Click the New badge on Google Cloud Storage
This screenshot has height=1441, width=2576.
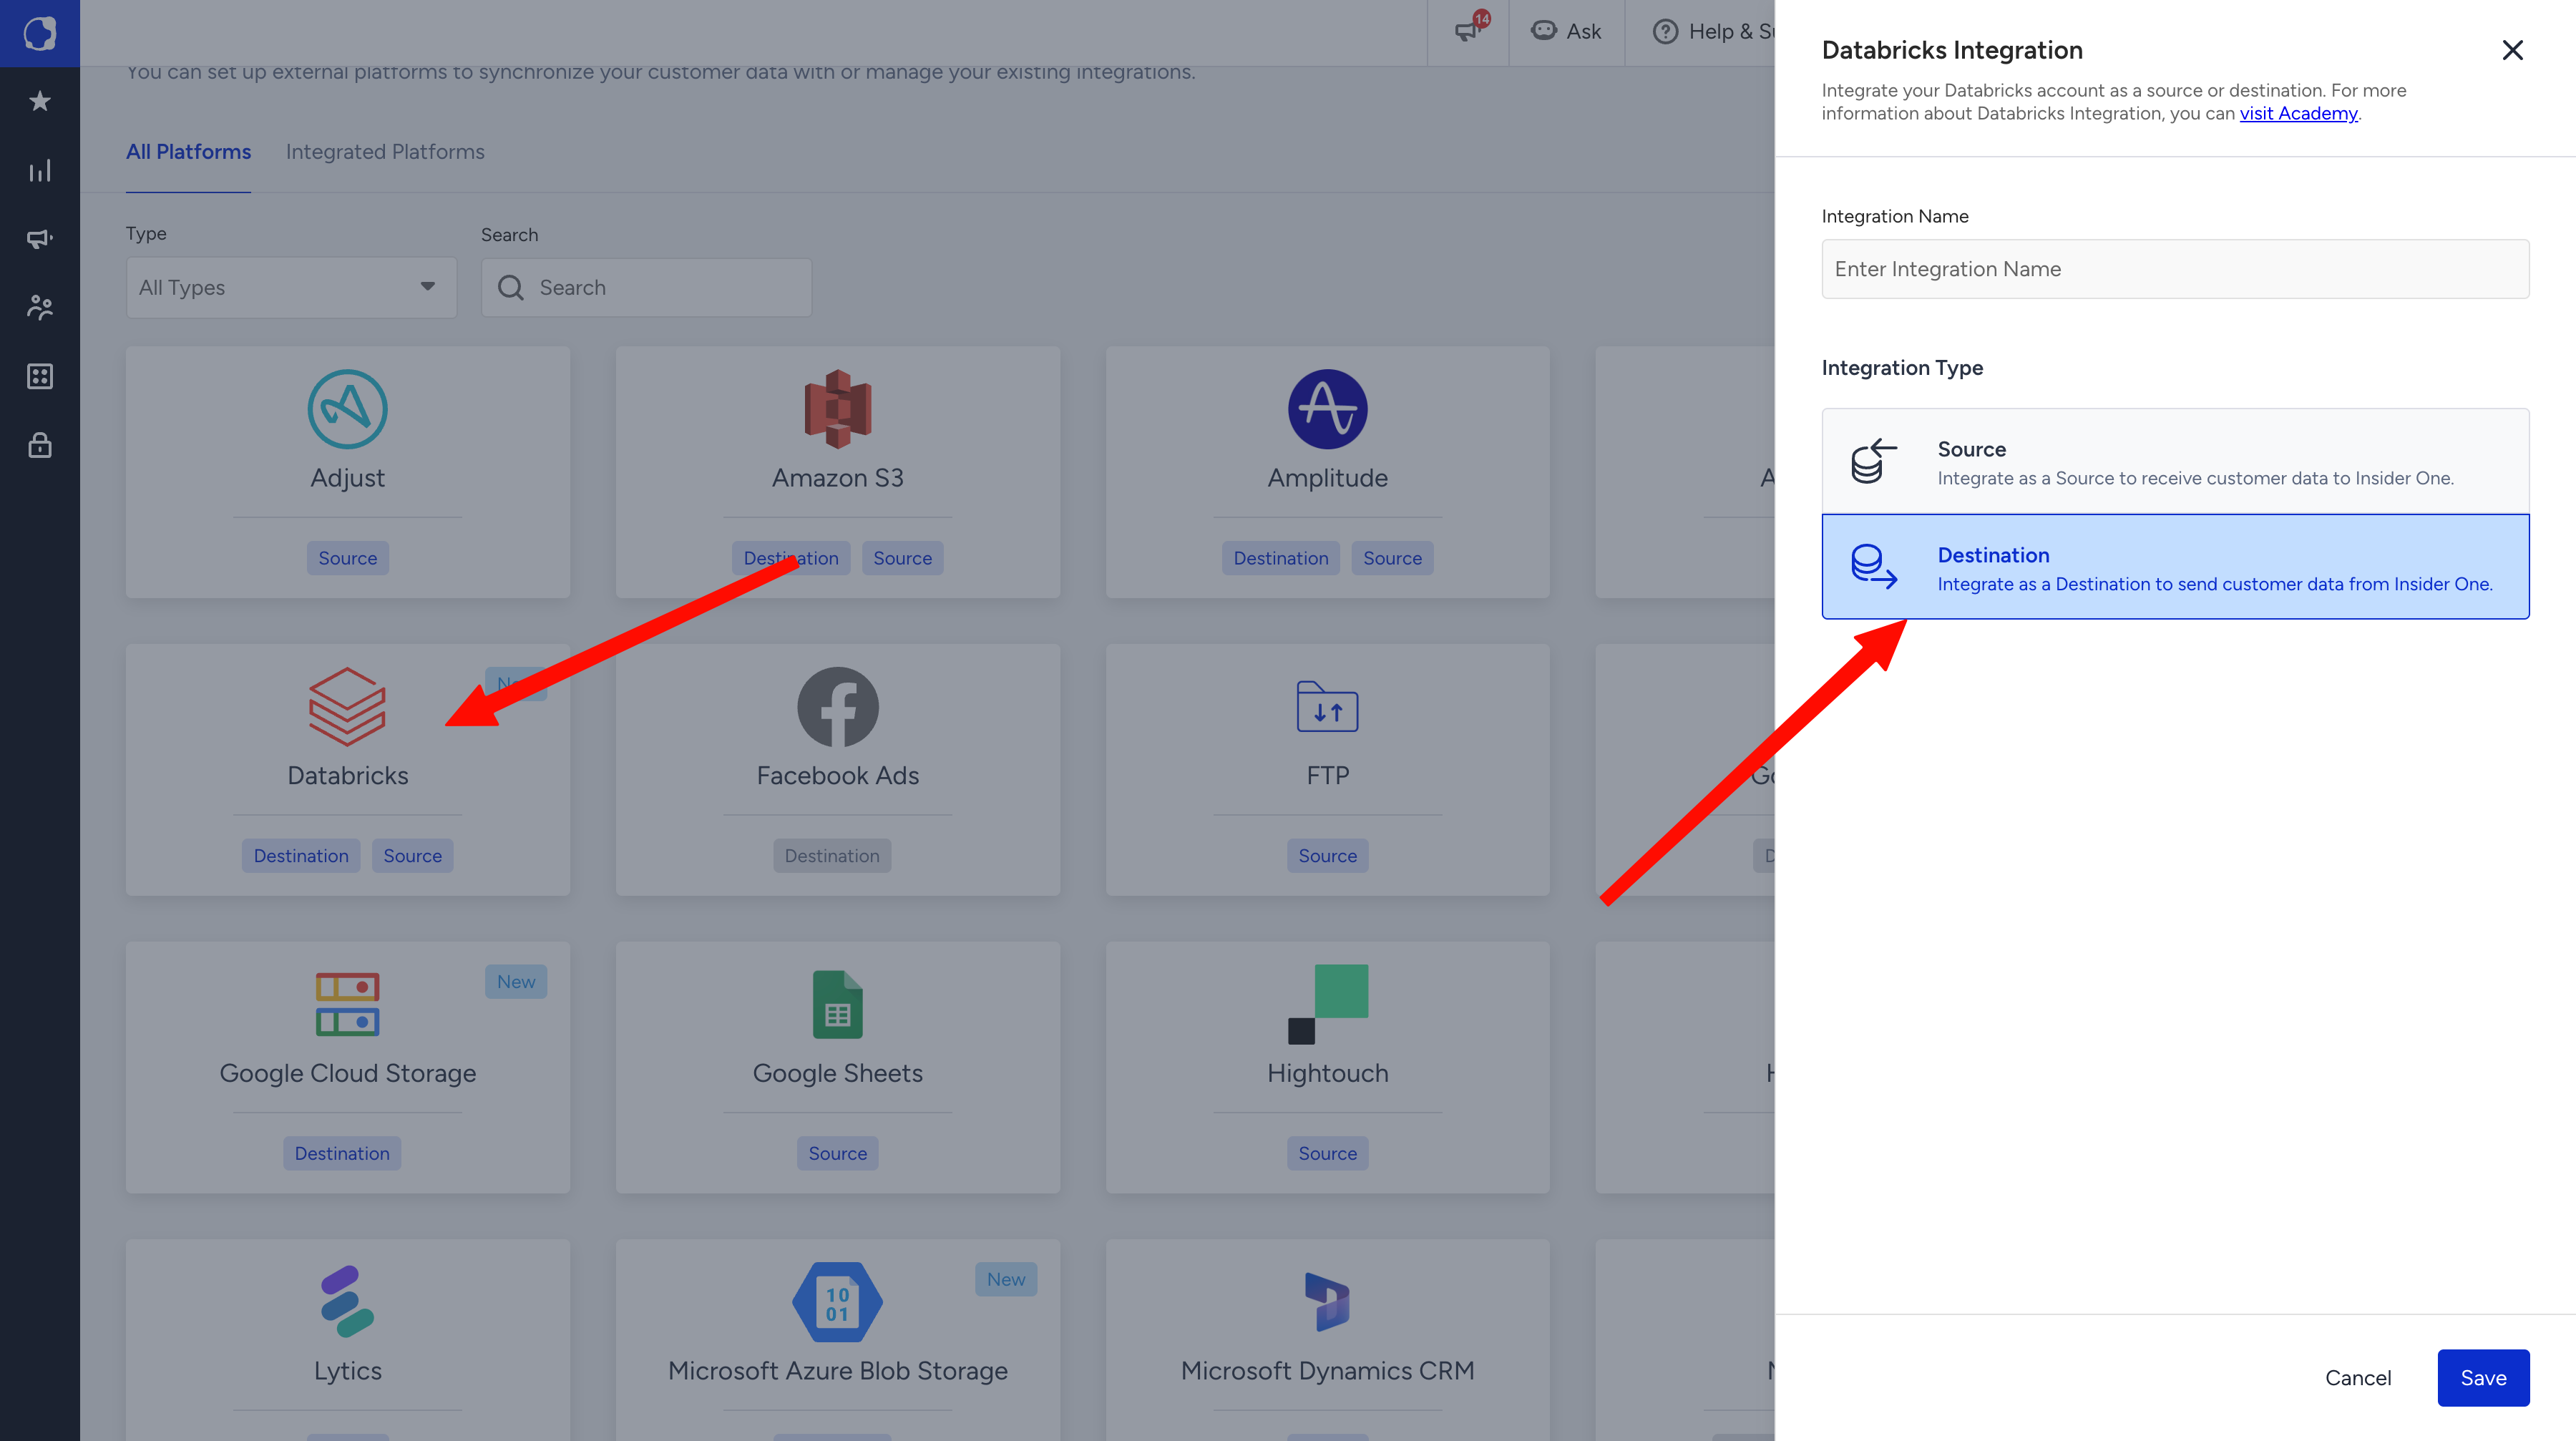[516, 982]
